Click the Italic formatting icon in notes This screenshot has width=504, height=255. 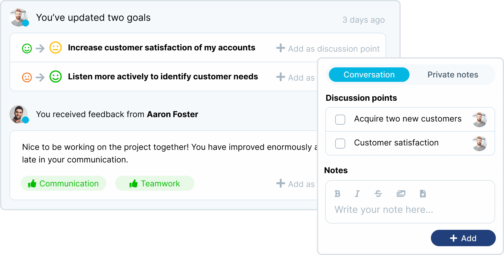pos(357,194)
